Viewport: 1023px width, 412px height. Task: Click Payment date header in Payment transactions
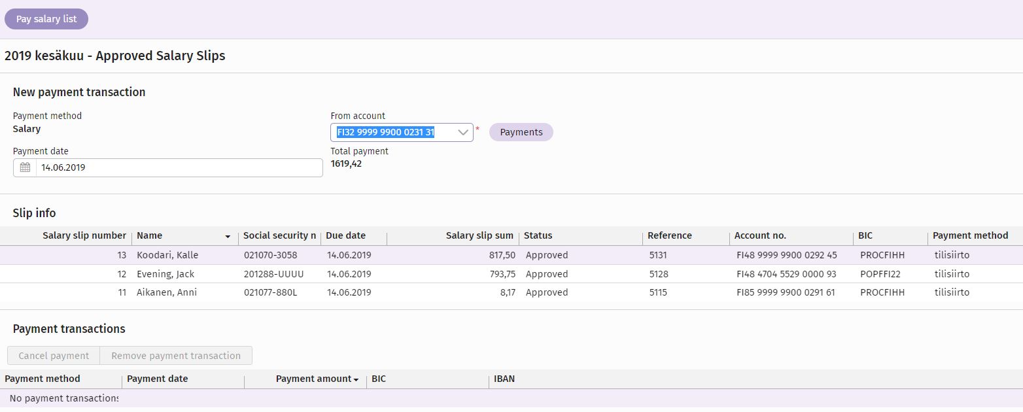tap(157, 379)
